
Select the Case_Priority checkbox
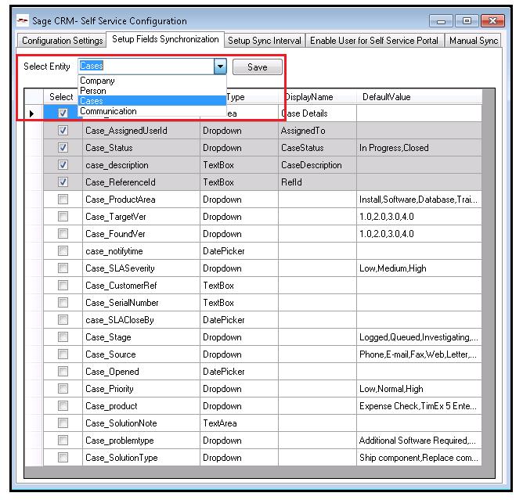coord(63,389)
